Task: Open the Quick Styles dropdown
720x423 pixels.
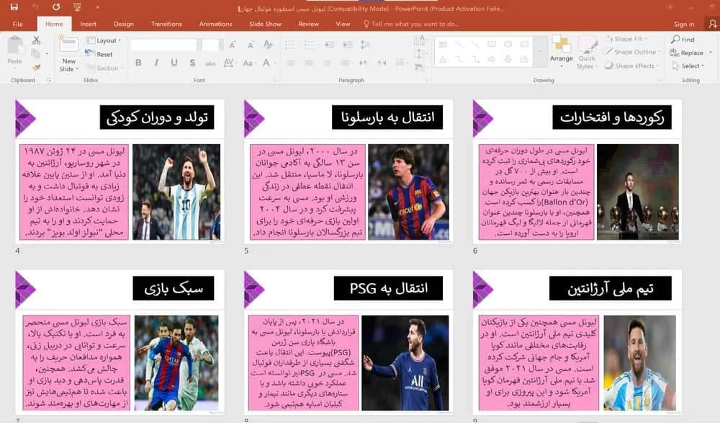Action: click(x=586, y=53)
